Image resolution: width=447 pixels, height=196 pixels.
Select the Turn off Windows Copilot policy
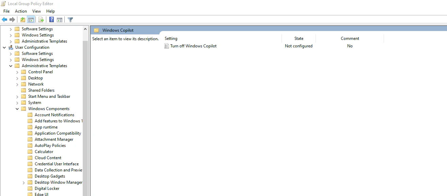click(x=193, y=46)
